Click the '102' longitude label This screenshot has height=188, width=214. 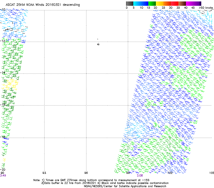[x=170, y=173]
